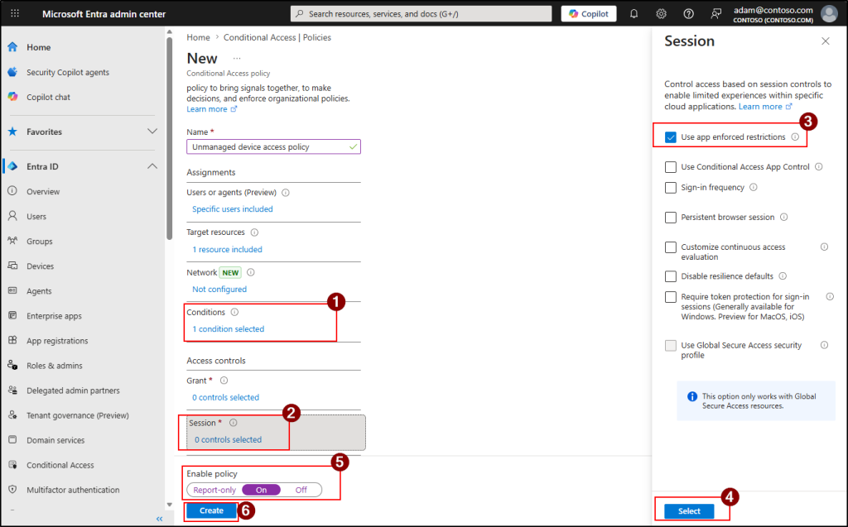Open Overview under Entra ID
This screenshot has width=848, height=527.
point(43,191)
